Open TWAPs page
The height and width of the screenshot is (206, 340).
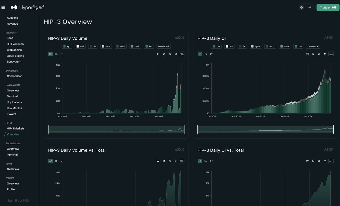tap(11, 114)
